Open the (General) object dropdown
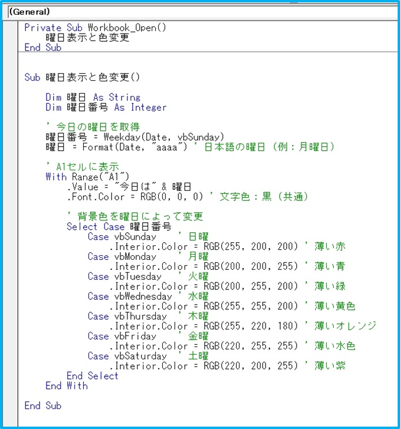This screenshot has width=400, height=429. click(x=202, y=12)
